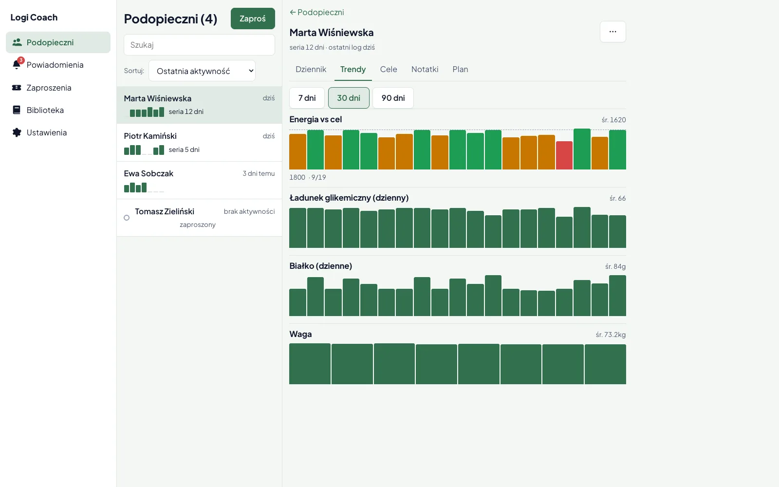Click the Podopieczni people icon in sidebar
Screen dimensions: 779x487
point(17,42)
